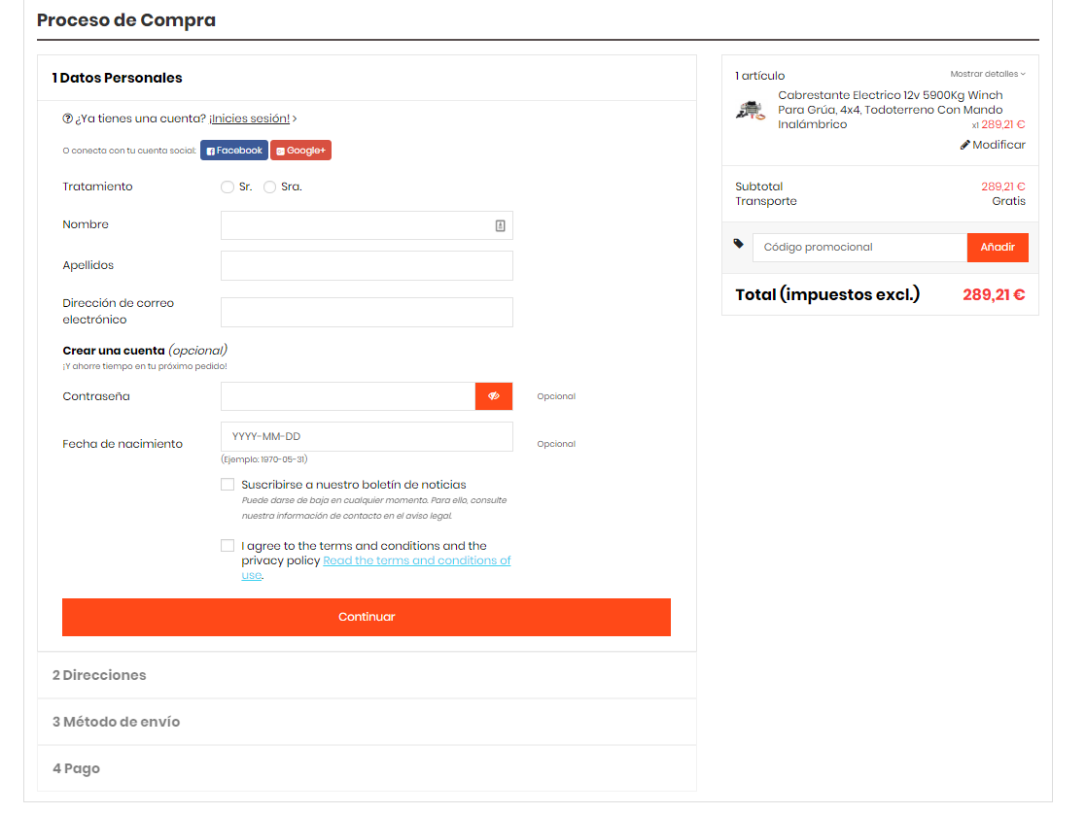Focus the Código promocional input field
This screenshot has height=814, width=1086.
(x=859, y=248)
